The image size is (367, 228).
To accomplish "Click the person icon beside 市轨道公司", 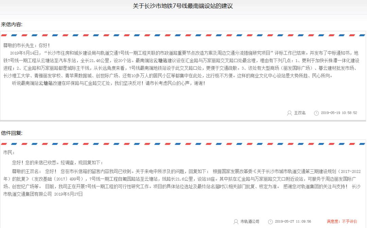I will coord(236,222).
